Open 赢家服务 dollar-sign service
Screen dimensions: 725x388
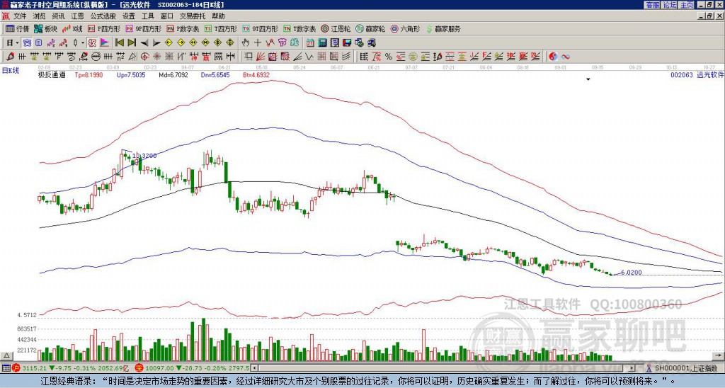[x=443, y=28]
